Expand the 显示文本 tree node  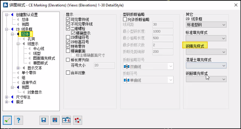18,68
